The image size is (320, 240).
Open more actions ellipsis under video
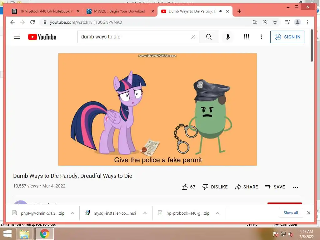pyautogui.click(x=296, y=187)
